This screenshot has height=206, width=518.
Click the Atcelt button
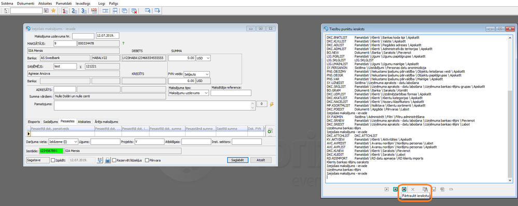(261, 160)
